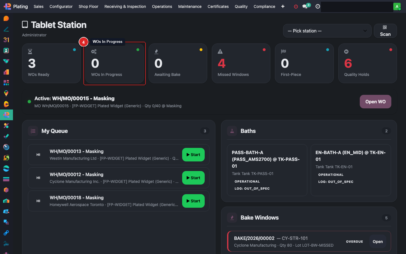406x254 pixels.
Task: Start work order WH/MO/00018 Masking
Action: (x=193, y=201)
